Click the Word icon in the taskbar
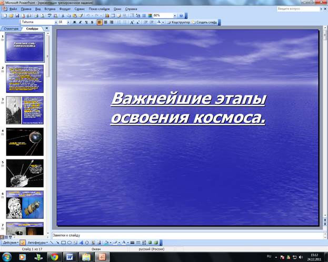The image size is (328, 262). [x=69, y=257]
